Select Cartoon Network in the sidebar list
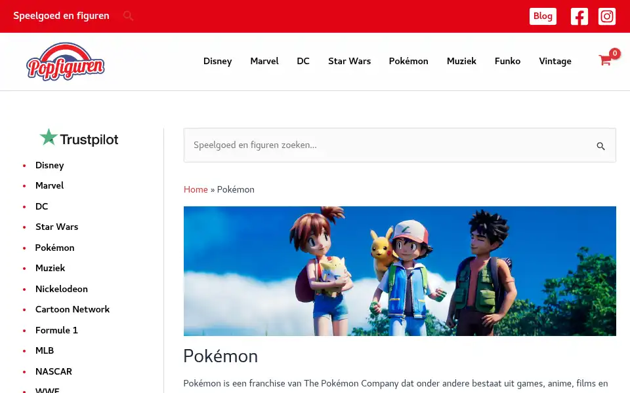630x393 pixels. tap(72, 310)
